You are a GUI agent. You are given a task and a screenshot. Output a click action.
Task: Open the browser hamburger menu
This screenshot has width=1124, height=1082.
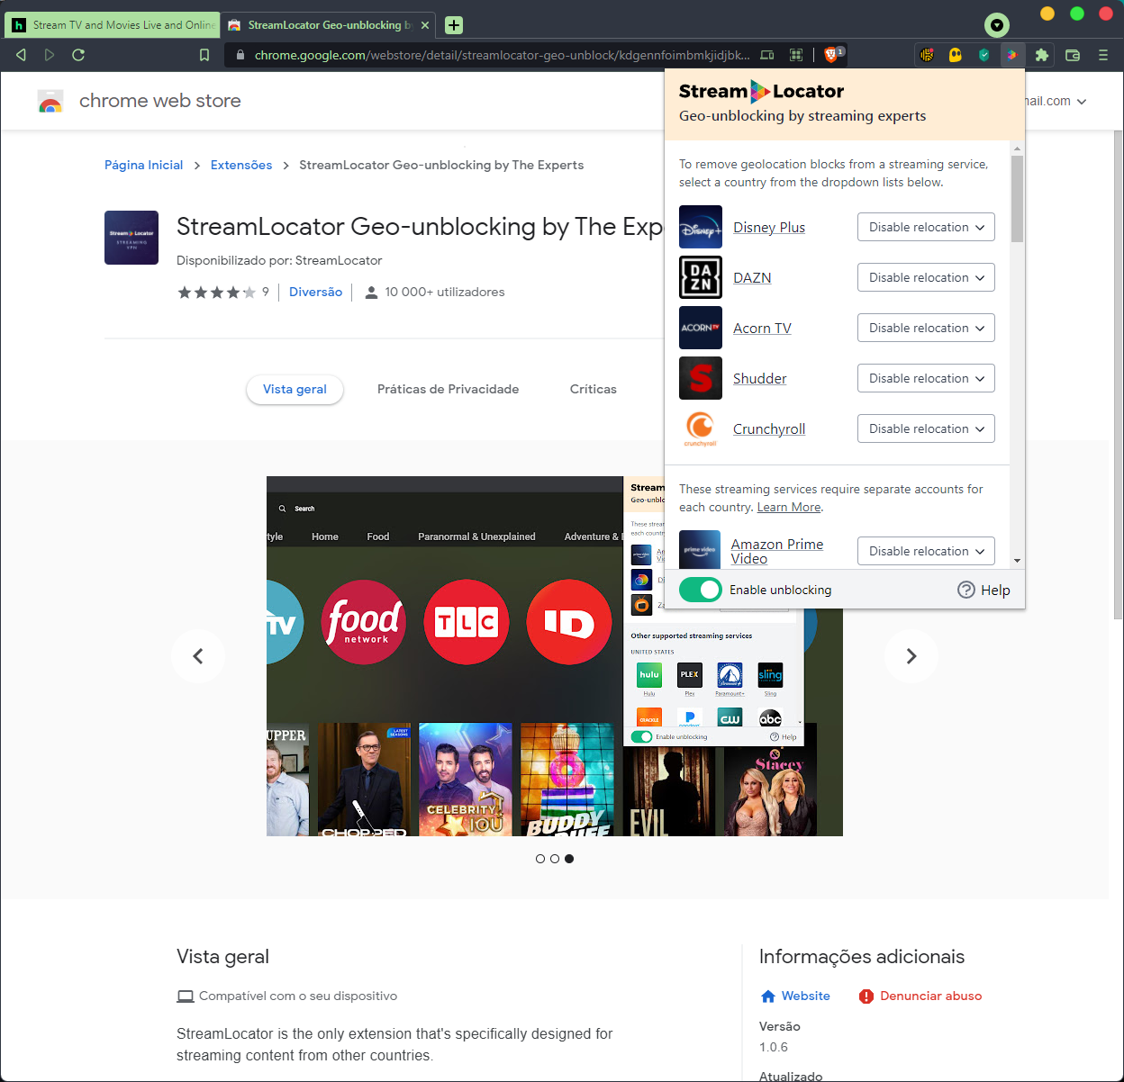click(x=1103, y=55)
